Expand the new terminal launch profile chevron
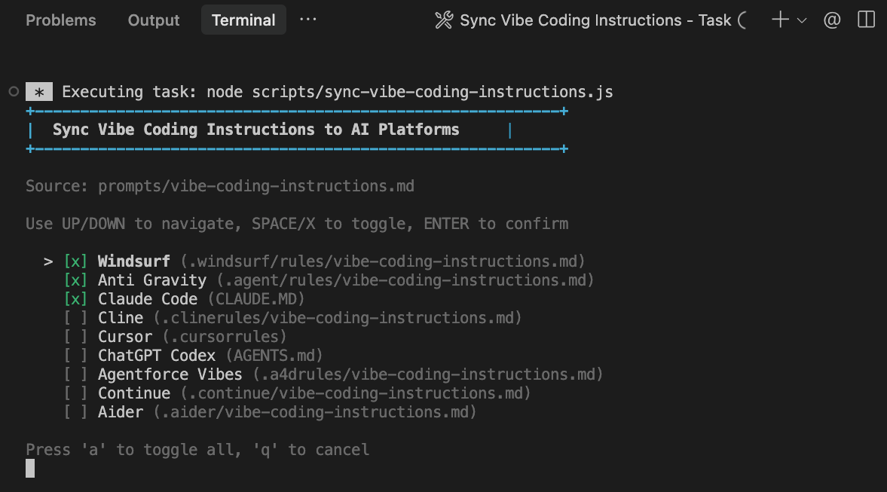Screen dimensions: 887x492 802,20
